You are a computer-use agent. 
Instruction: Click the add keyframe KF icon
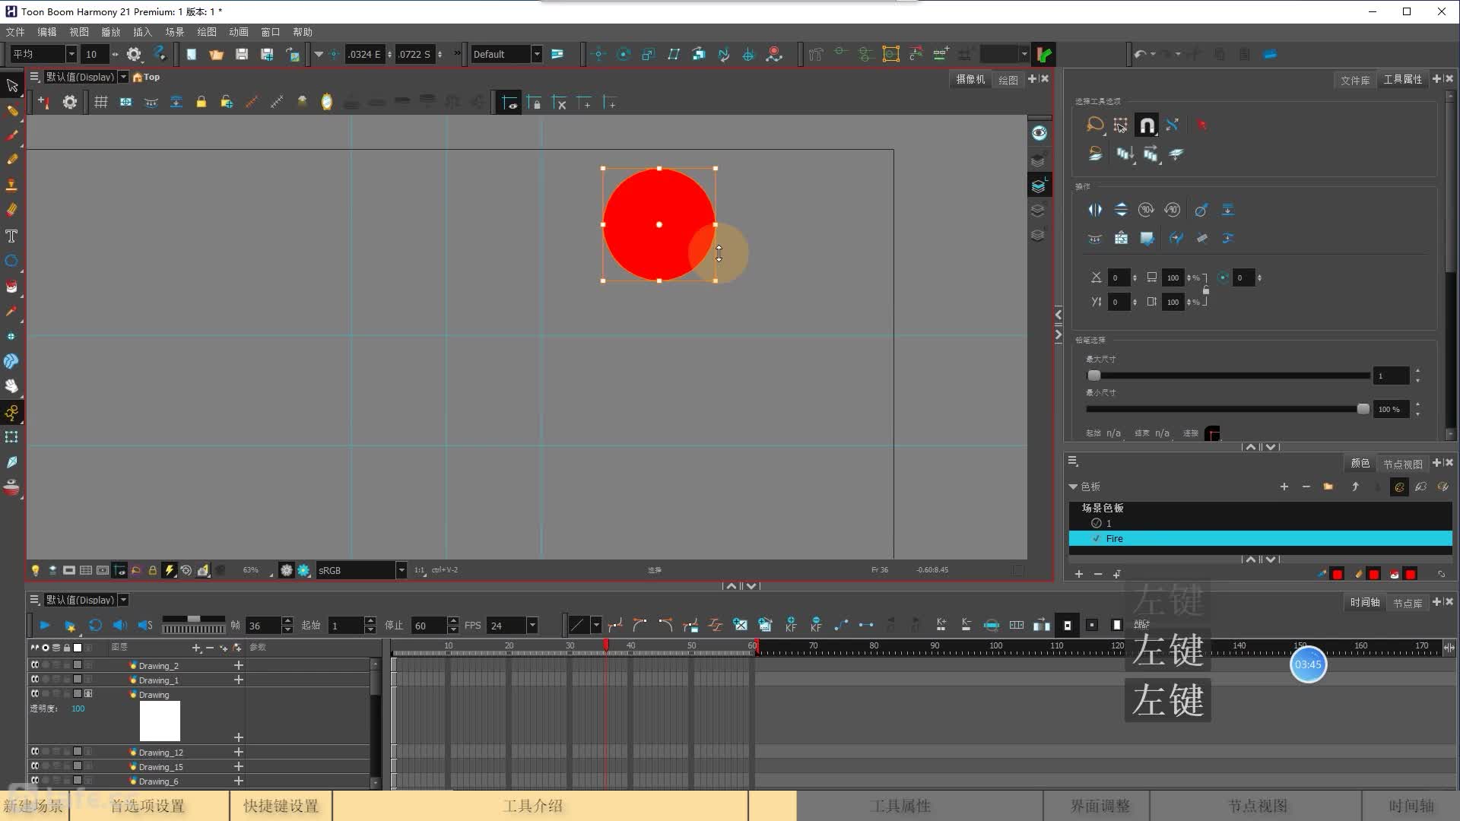tap(791, 625)
